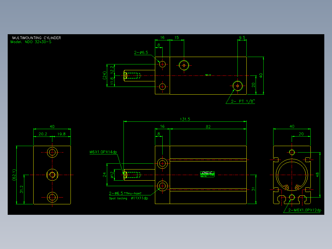
Task: Click the 19.8 dimension value
Action: [x=61, y=134]
